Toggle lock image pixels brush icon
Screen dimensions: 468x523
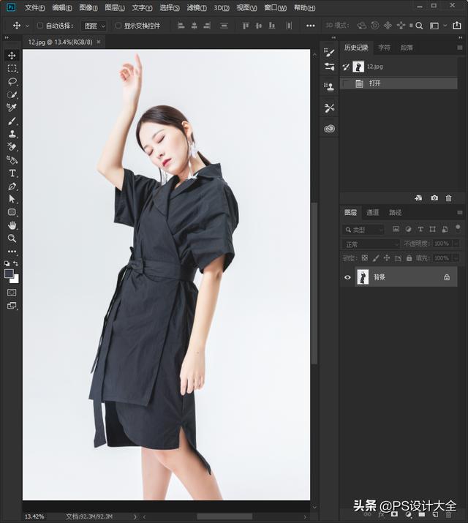(x=376, y=257)
